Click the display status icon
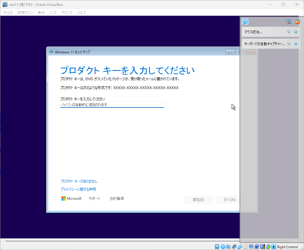This screenshot has height=250, width=304. (251, 247)
